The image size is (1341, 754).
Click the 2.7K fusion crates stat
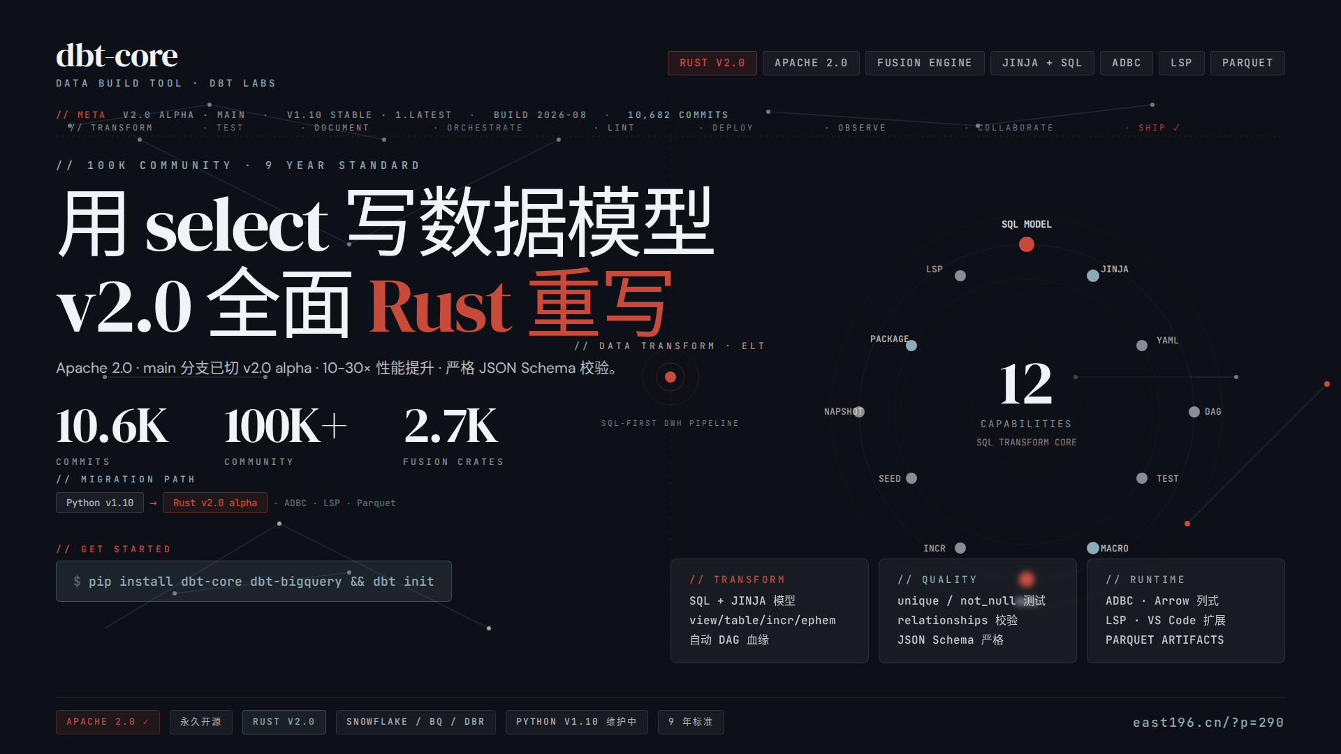(x=453, y=436)
